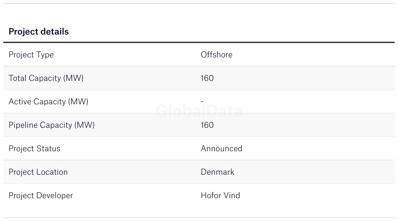Select the Project Location label
The height and width of the screenshot is (221, 398).
[x=38, y=172]
